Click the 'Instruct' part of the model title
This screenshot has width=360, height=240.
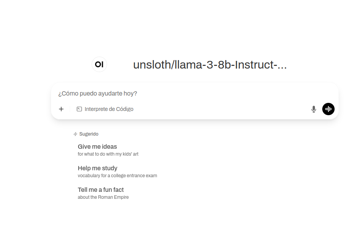click(254, 65)
